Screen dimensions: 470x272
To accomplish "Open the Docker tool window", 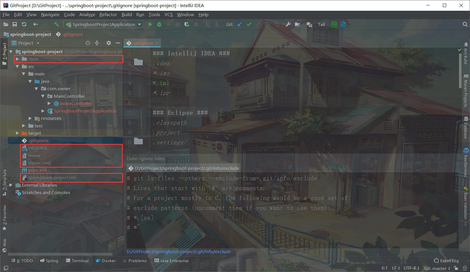I will click(105, 260).
